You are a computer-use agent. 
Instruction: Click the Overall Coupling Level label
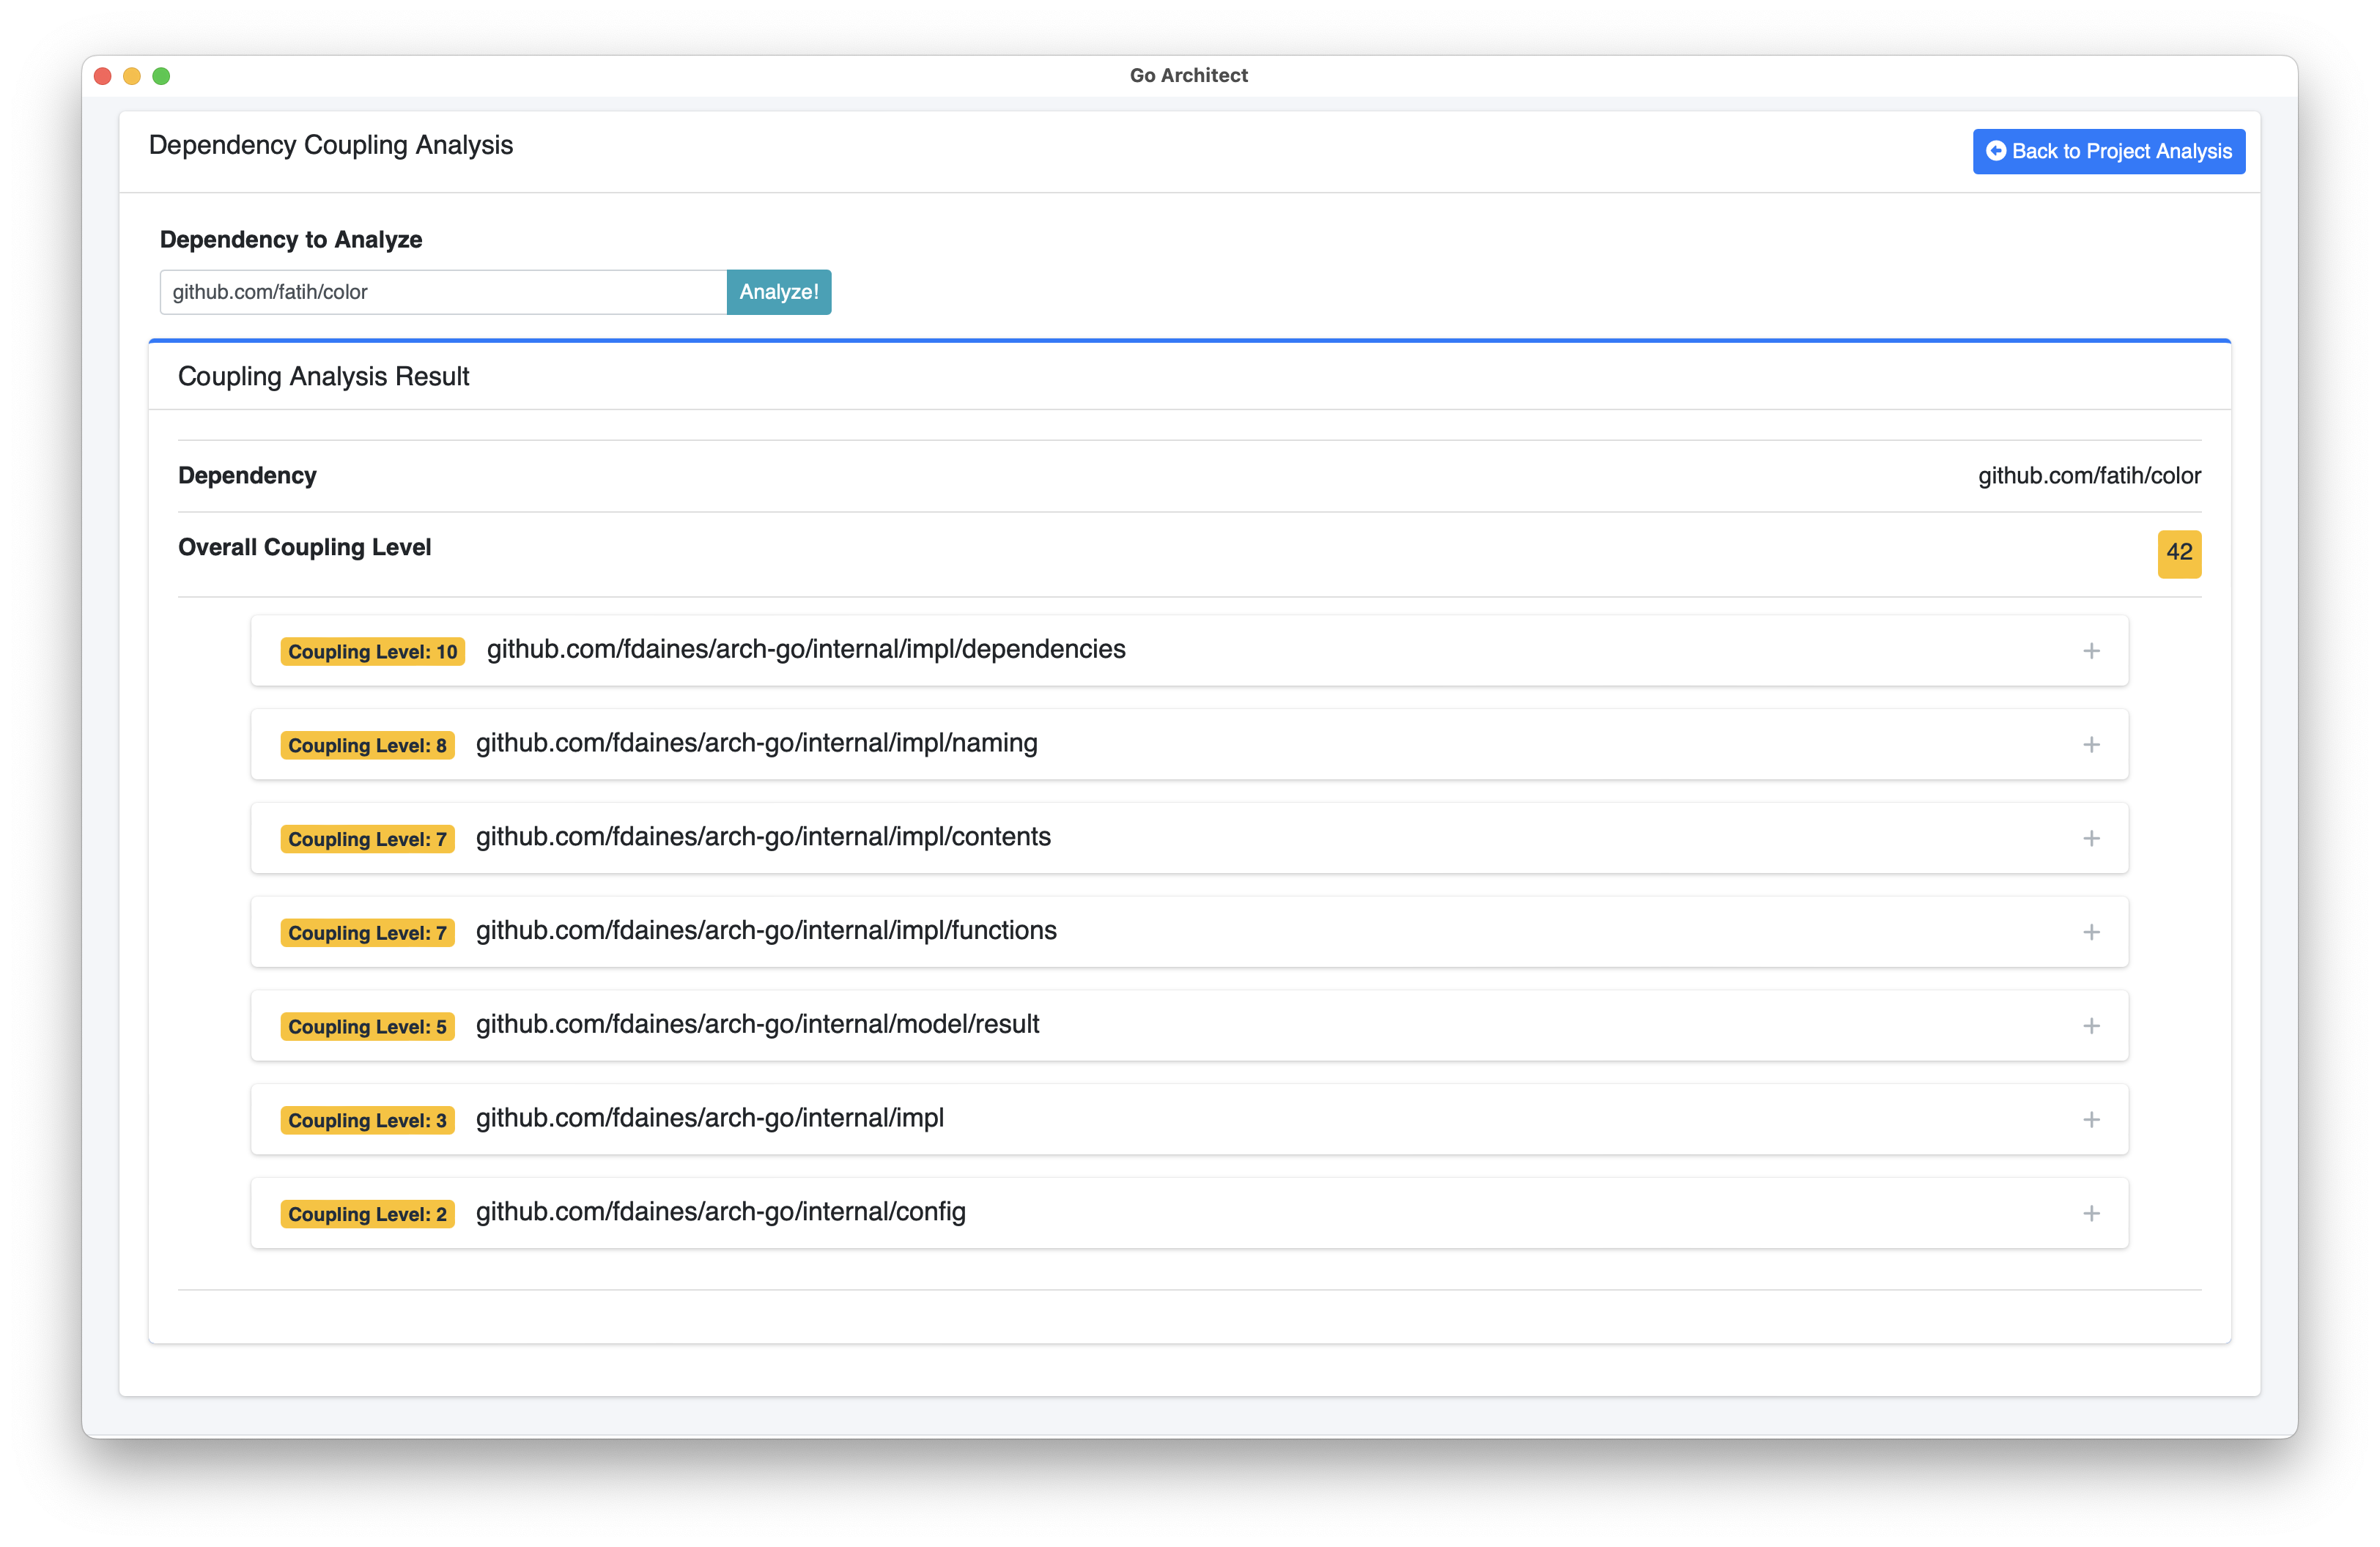[304, 548]
